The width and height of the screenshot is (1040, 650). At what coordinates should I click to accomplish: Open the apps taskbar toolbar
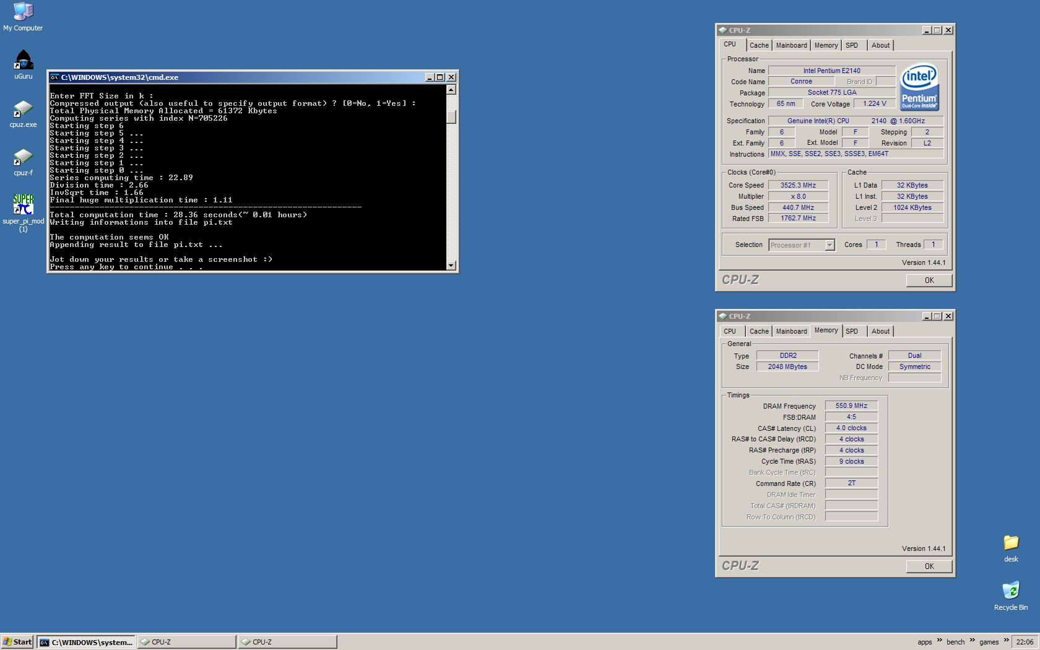pyautogui.click(x=924, y=642)
